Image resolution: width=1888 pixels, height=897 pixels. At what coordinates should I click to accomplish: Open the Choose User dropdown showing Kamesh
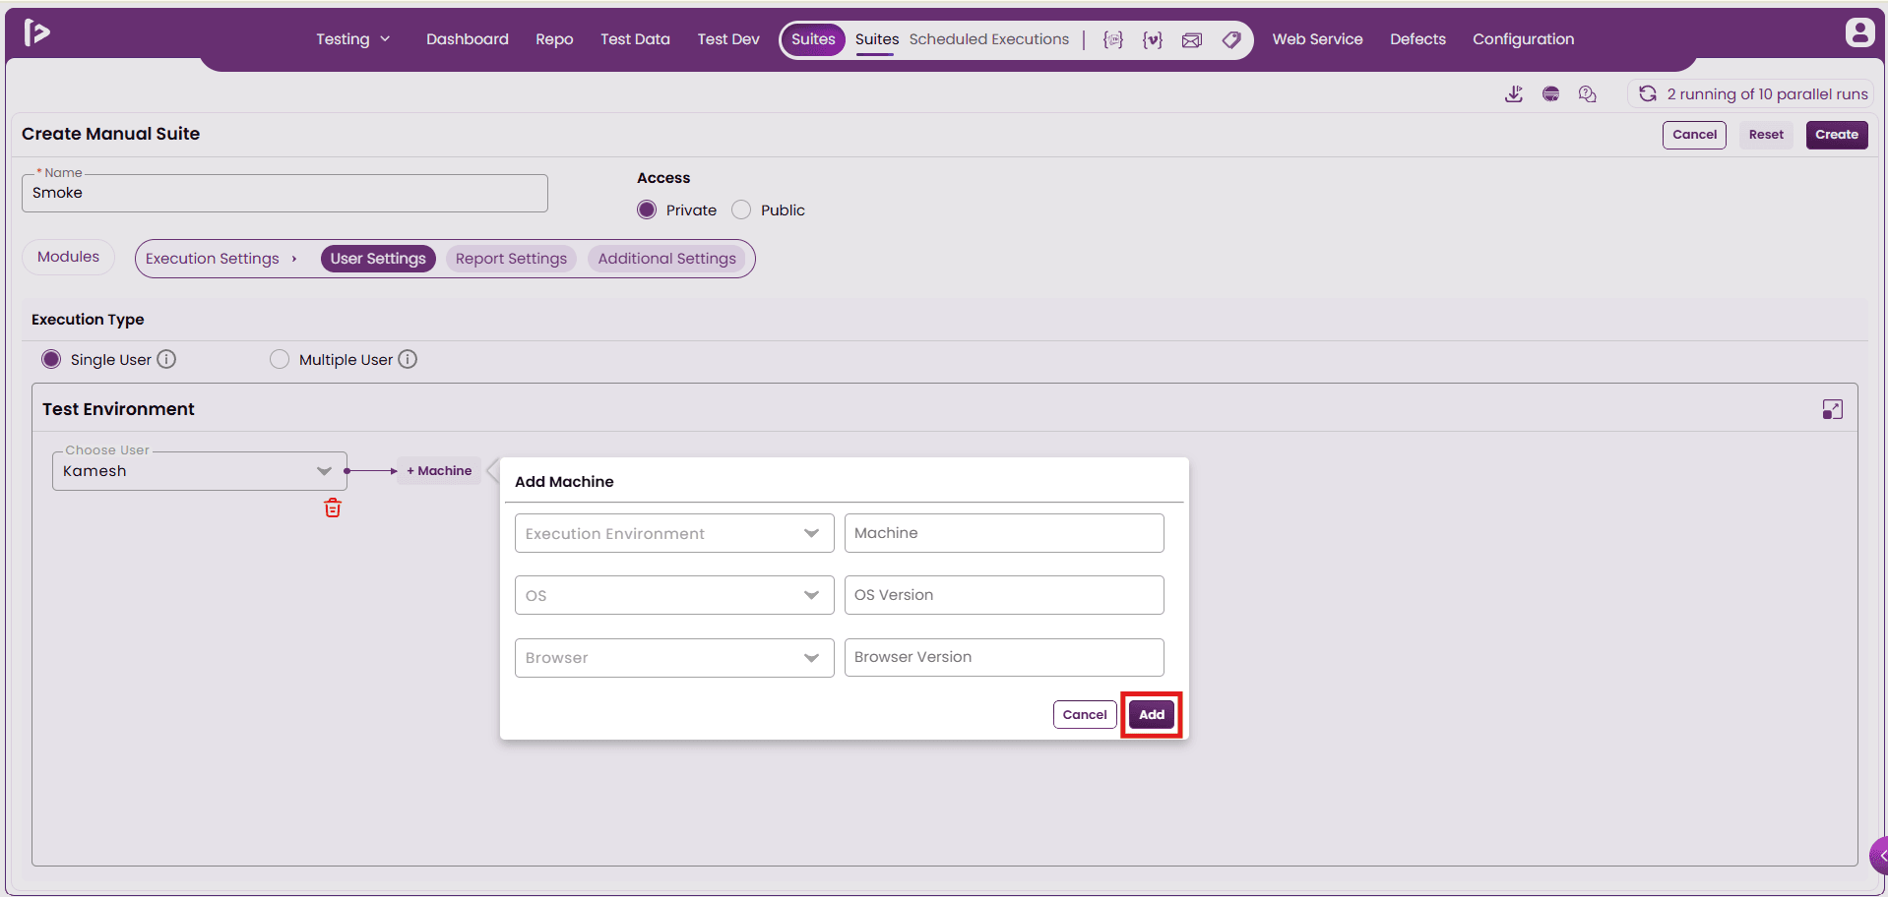pos(200,471)
